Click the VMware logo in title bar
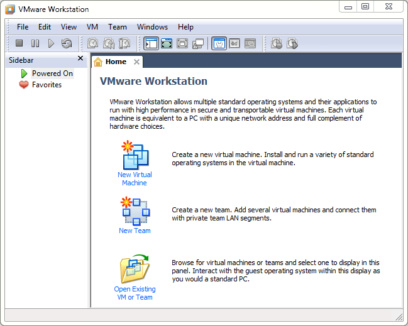408x326 pixels. [x=10, y=9]
